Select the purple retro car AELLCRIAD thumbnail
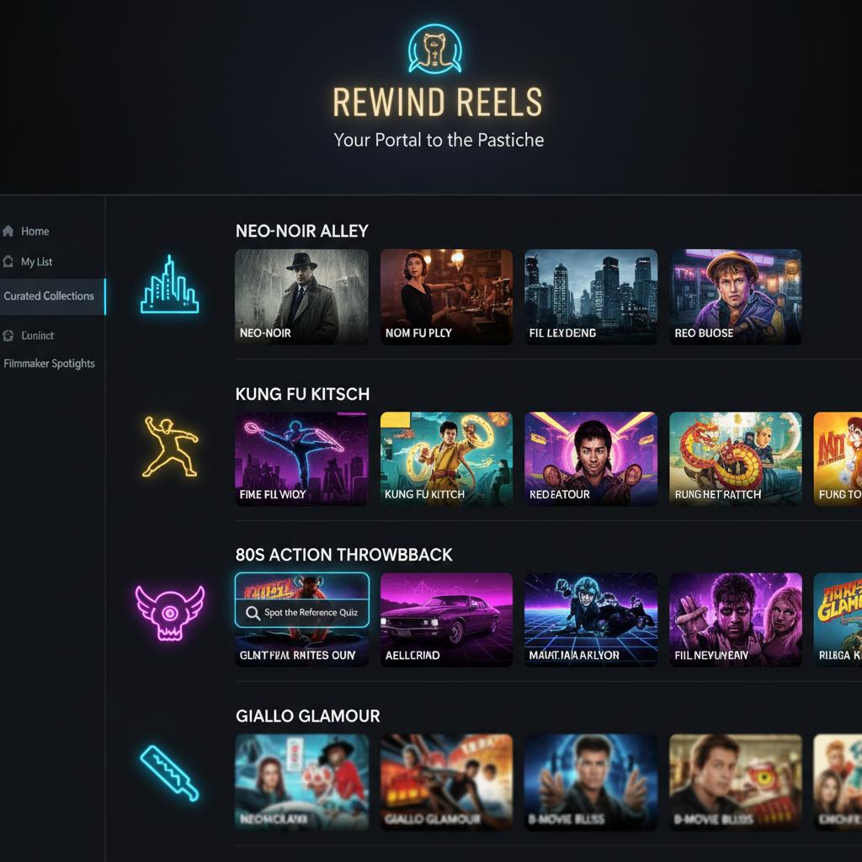This screenshot has height=862, width=862. click(x=446, y=620)
